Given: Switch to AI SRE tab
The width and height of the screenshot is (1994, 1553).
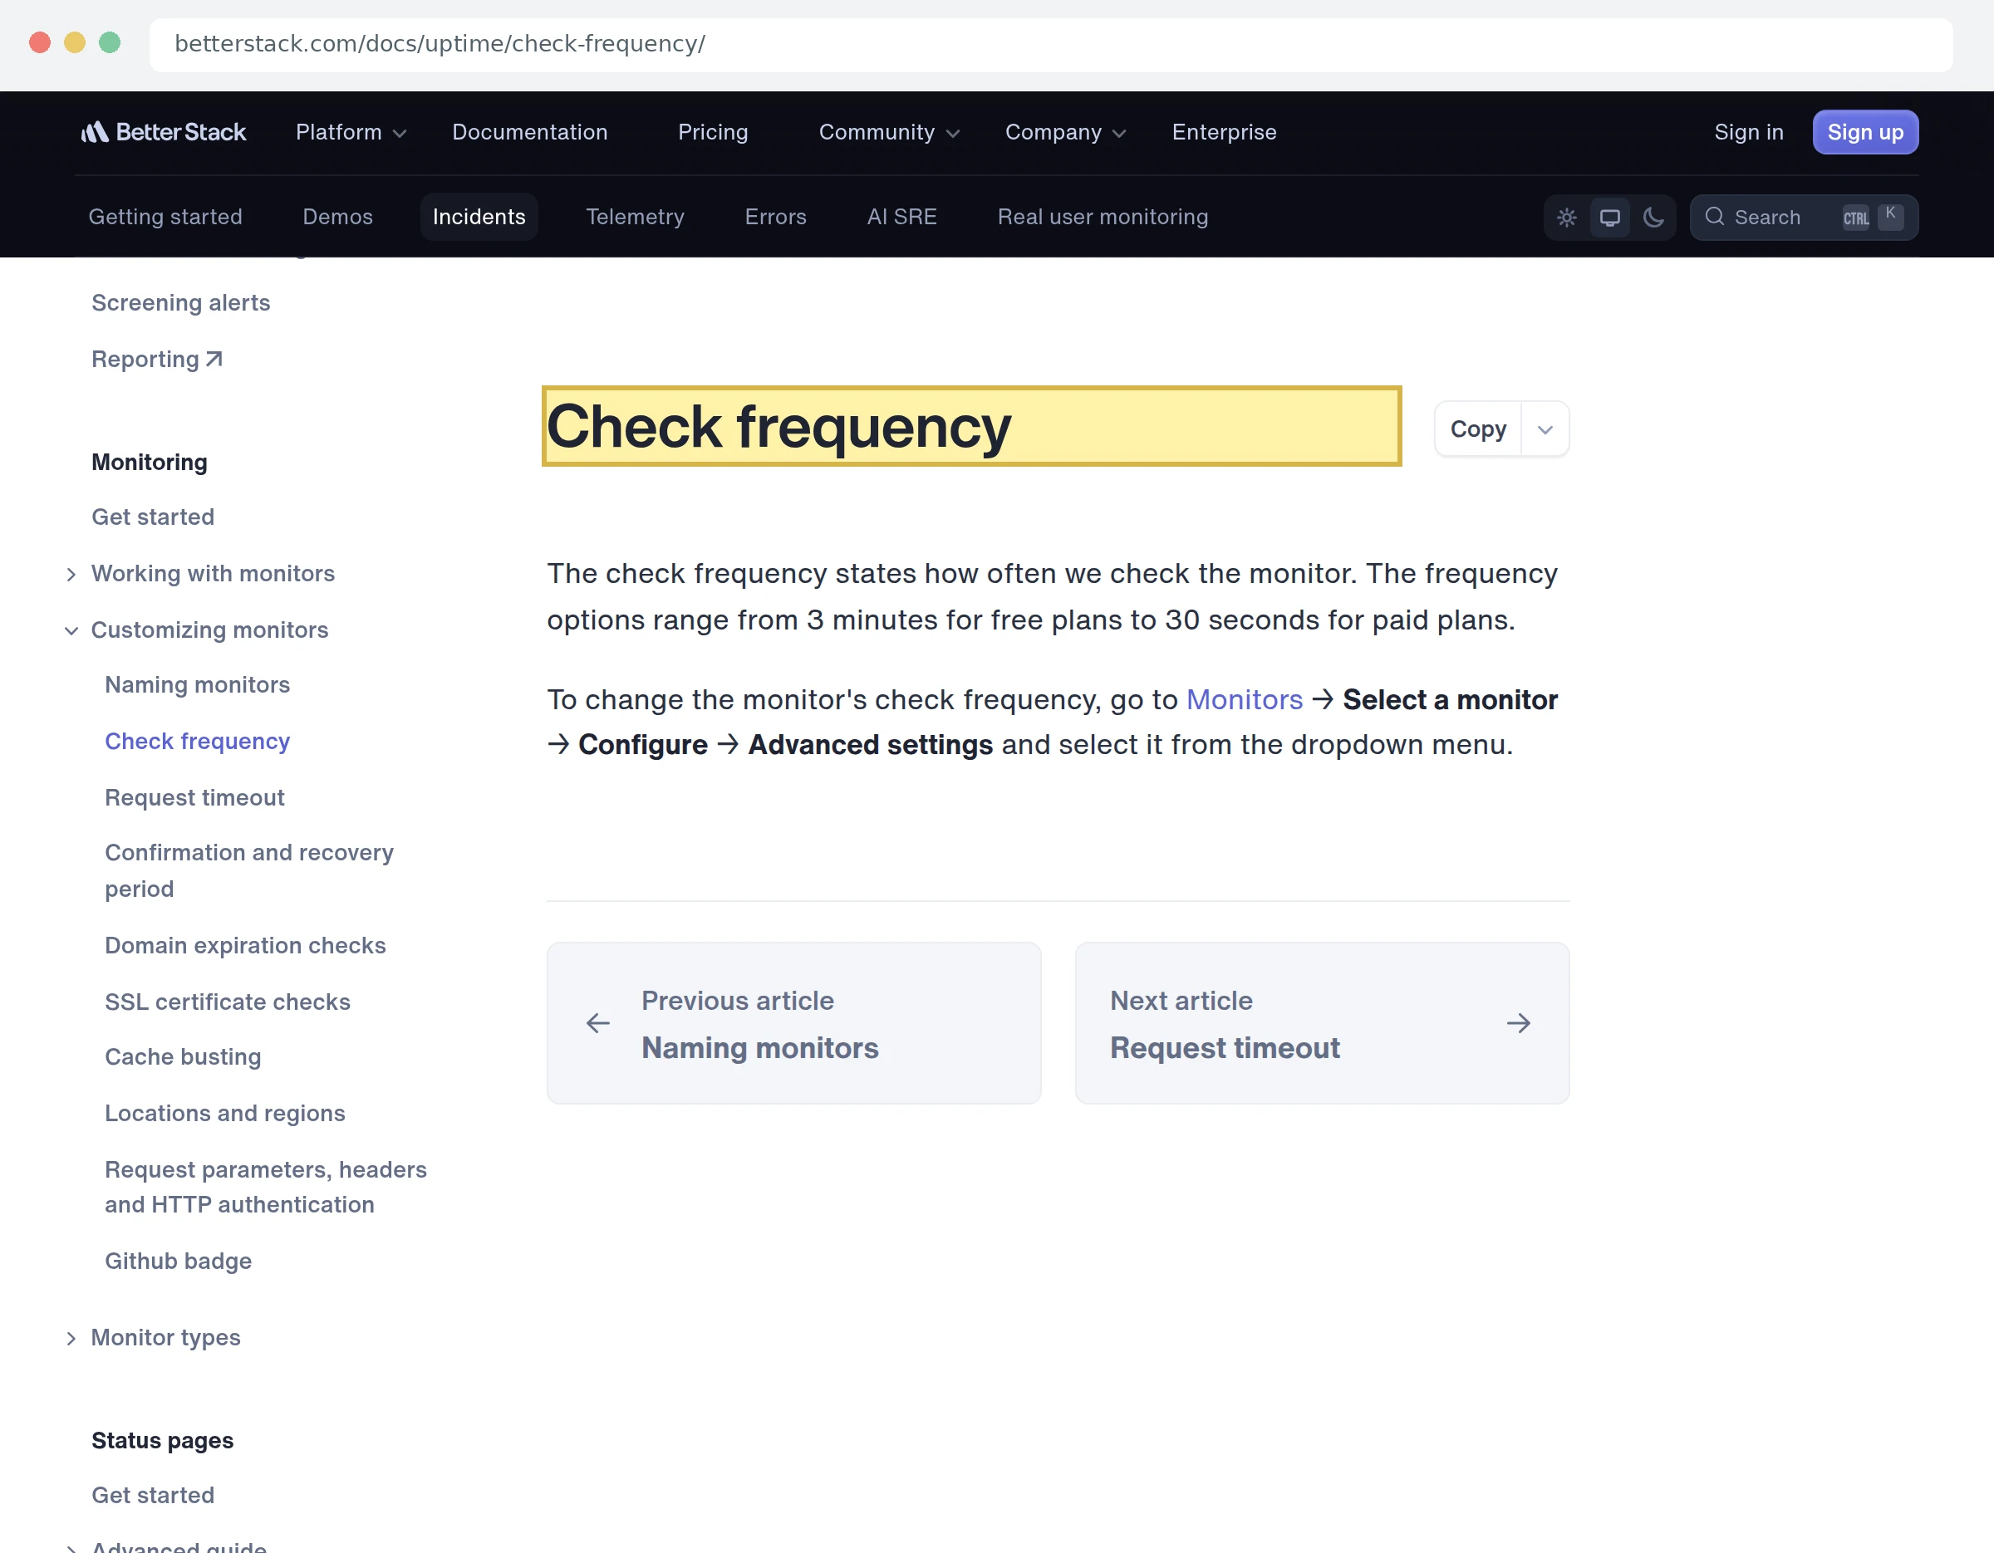Looking at the screenshot, I should pyautogui.click(x=901, y=217).
